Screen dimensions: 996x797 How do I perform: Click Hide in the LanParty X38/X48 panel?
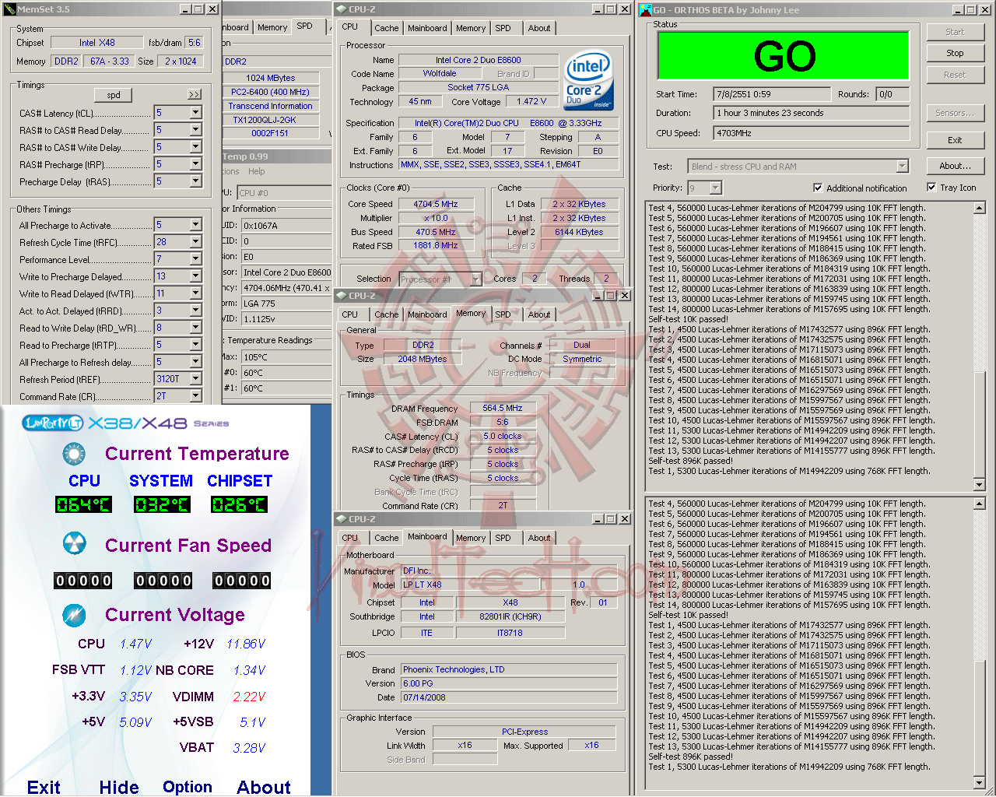[x=119, y=786]
